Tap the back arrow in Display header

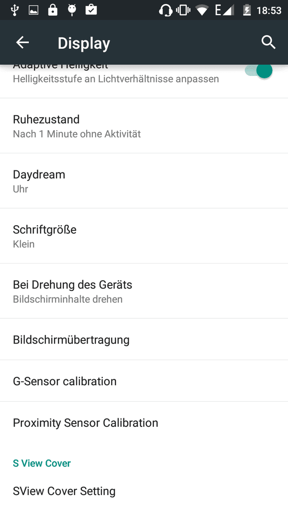[x=23, y=43]
